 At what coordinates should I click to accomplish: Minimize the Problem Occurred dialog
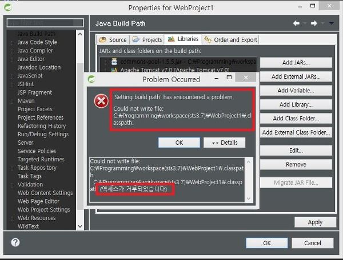coord(217,79)
